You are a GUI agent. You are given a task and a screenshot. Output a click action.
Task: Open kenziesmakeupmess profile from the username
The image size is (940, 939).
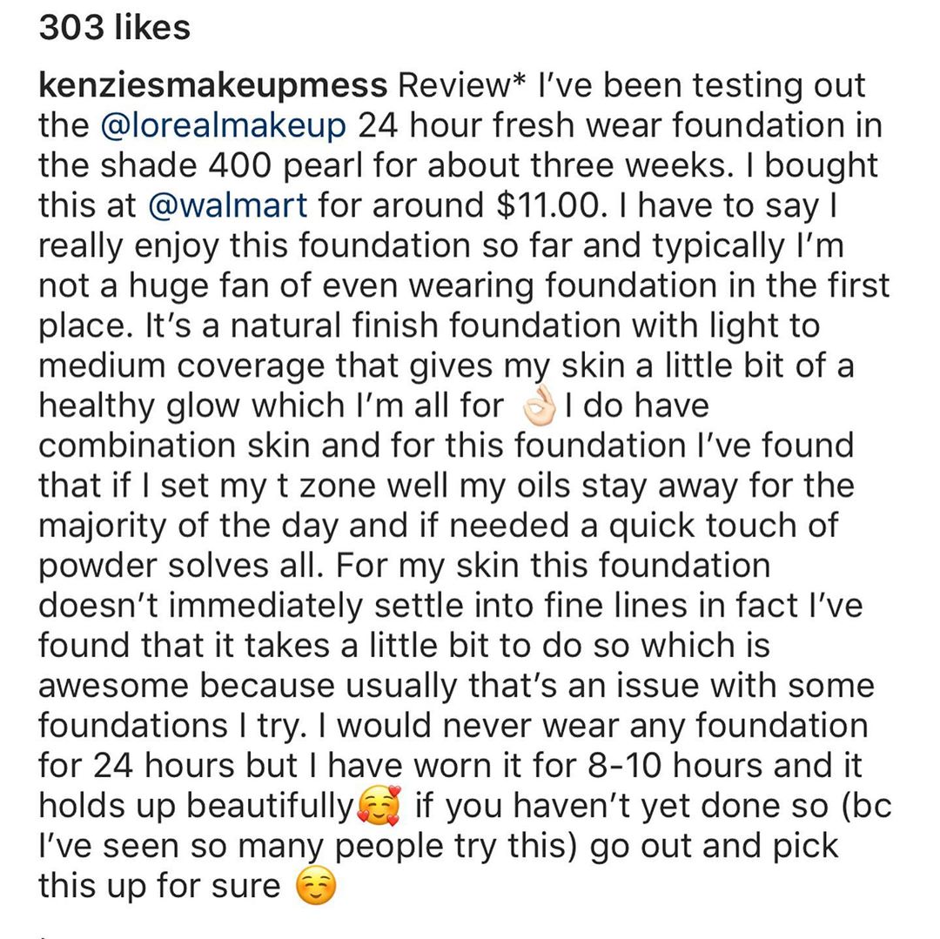212,86
